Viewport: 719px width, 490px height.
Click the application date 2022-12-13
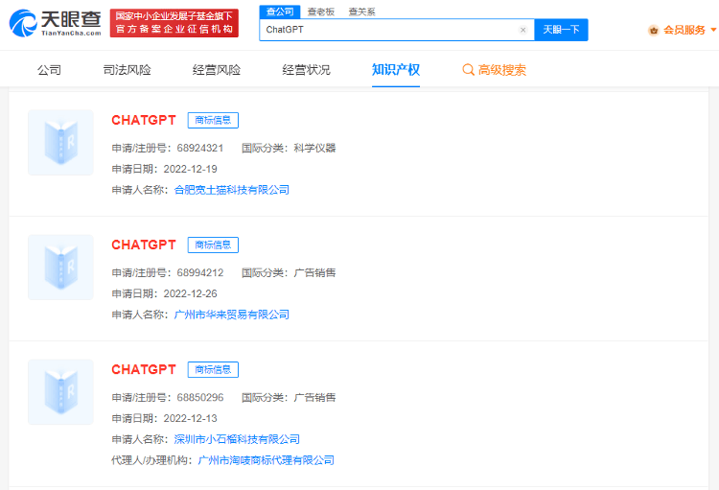(x=191, y=418)
